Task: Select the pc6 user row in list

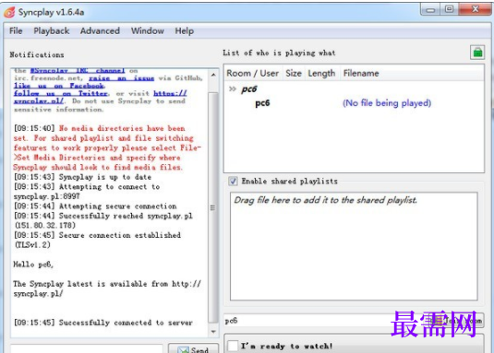Action: [354, 103]
